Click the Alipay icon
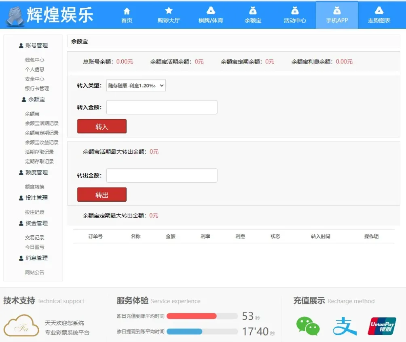This screenshot has height=342, width=406. click(x=345, y=326)
